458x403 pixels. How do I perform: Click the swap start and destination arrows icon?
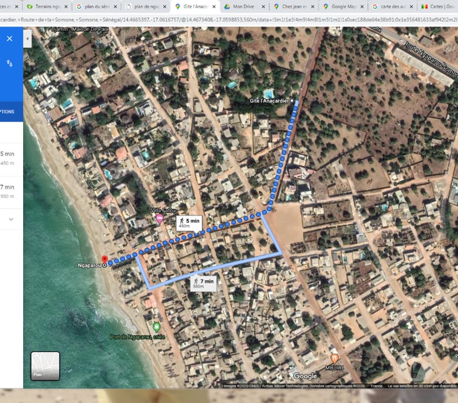click(x=9, y=63)
